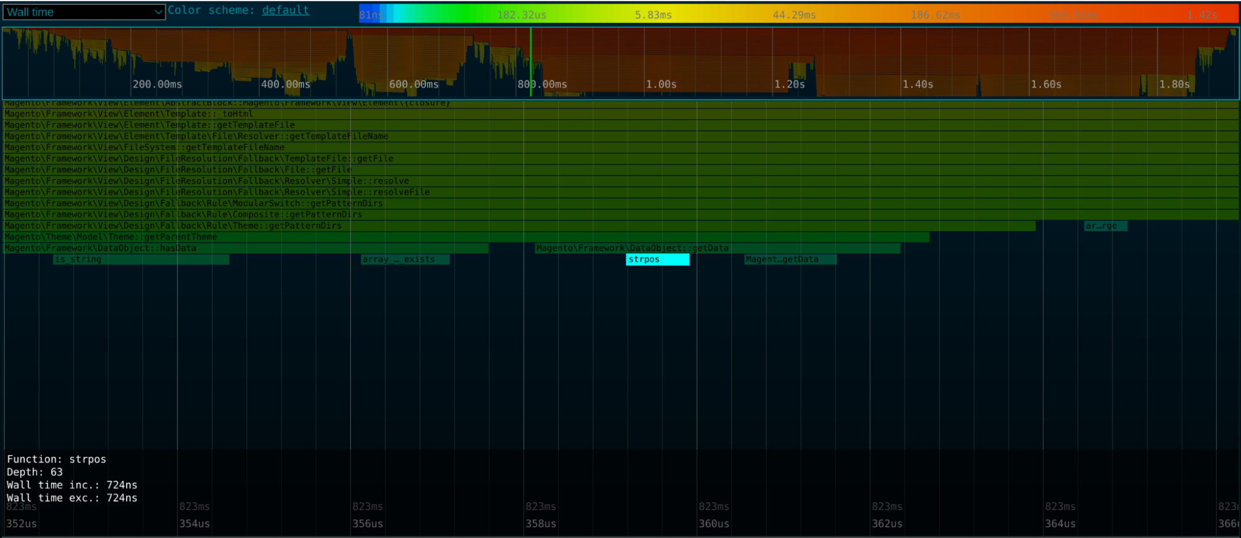Click the green position cursor near 800.00ms
The width and height of the screenshot is (1241, 538).
click(531, 62)
